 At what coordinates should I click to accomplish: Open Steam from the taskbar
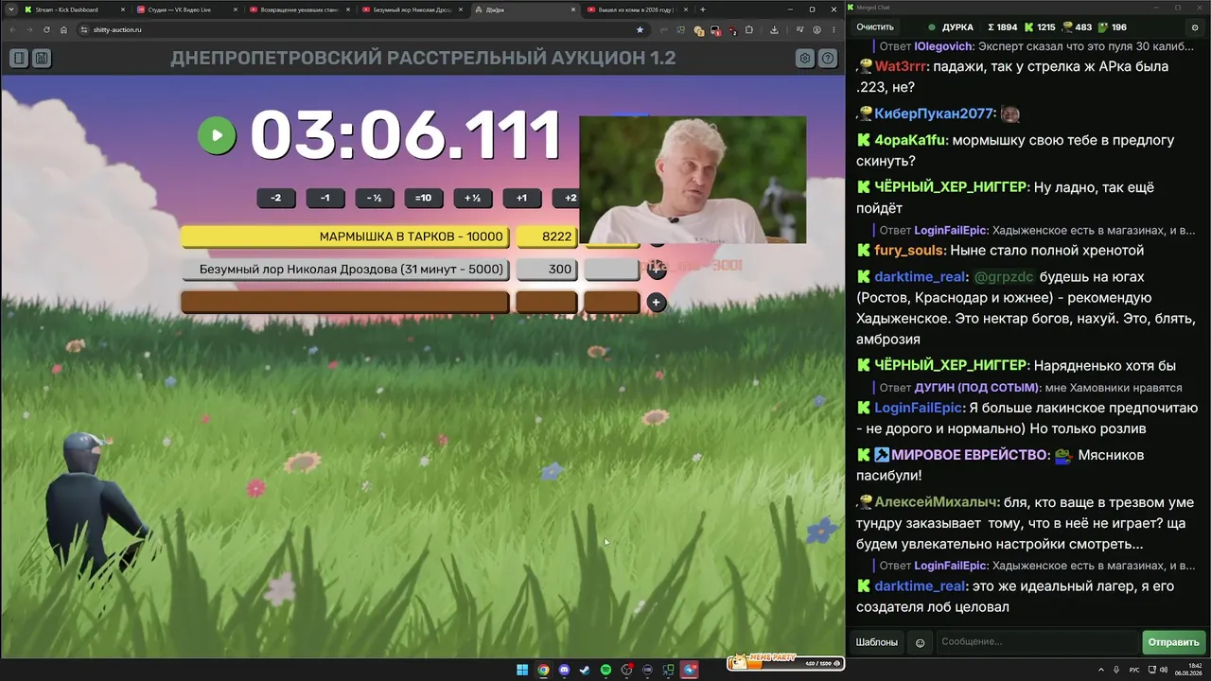click(585, 670)
